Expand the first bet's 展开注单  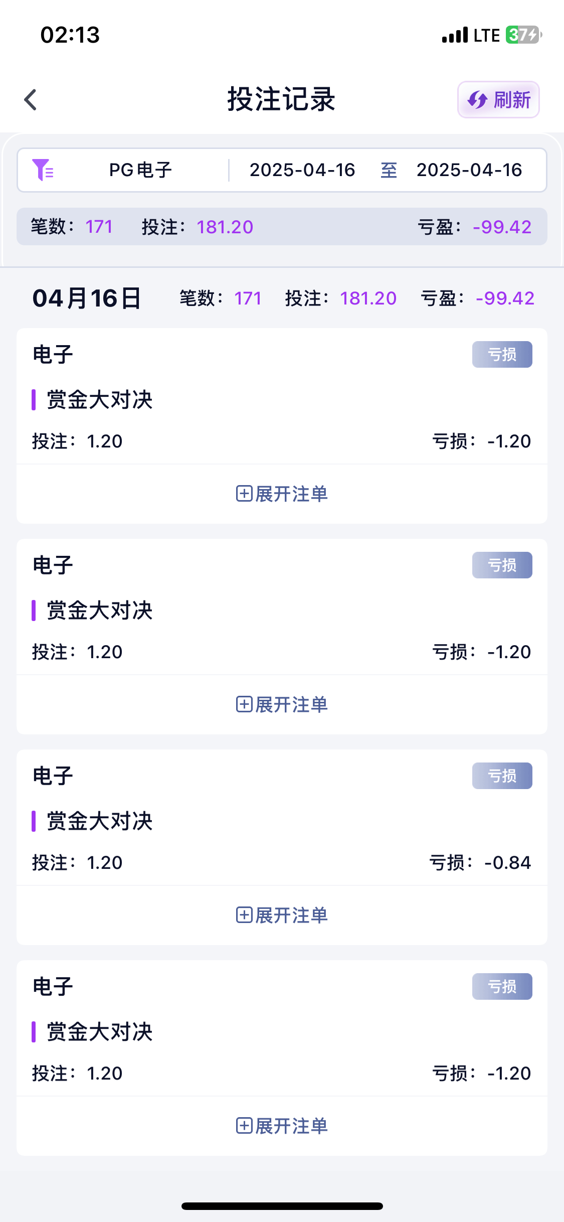click(x=282, y=494)
